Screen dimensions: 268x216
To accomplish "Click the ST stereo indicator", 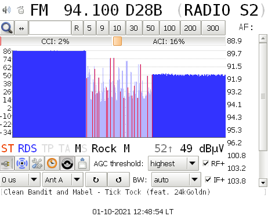I will point(8,149).
